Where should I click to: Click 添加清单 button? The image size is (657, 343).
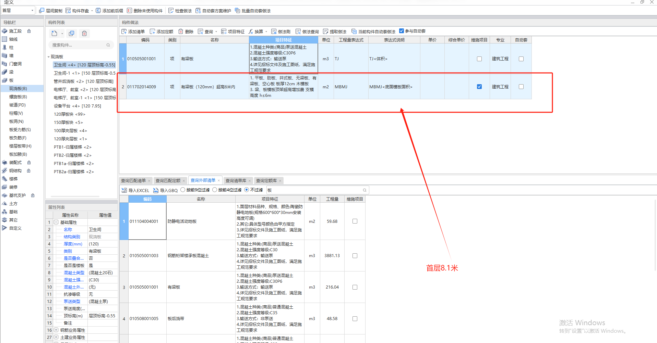[x=133, y=31]
